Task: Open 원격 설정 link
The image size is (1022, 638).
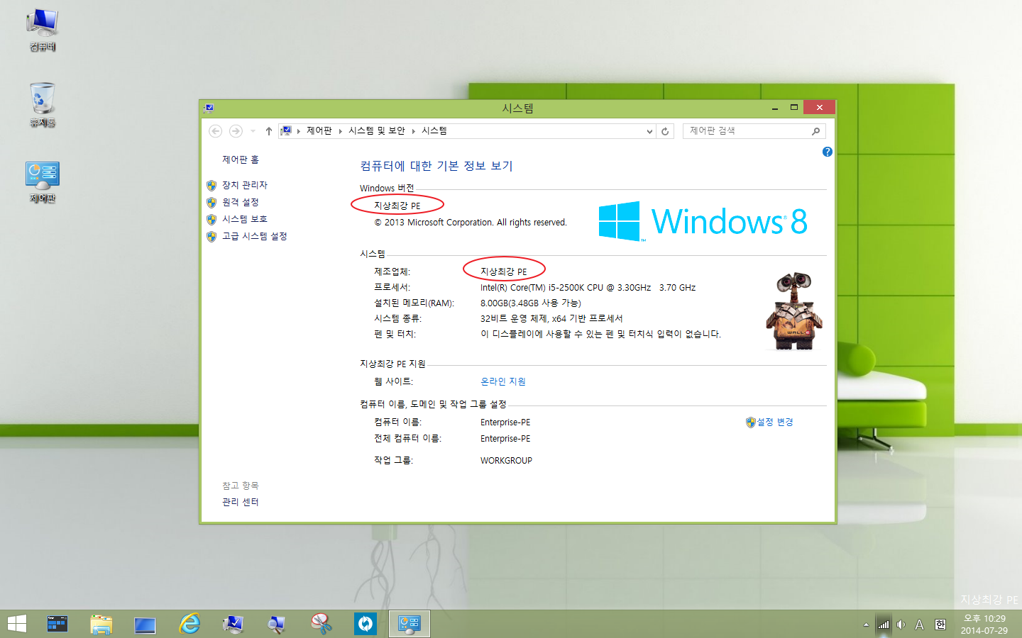Action: click(241, 202)
